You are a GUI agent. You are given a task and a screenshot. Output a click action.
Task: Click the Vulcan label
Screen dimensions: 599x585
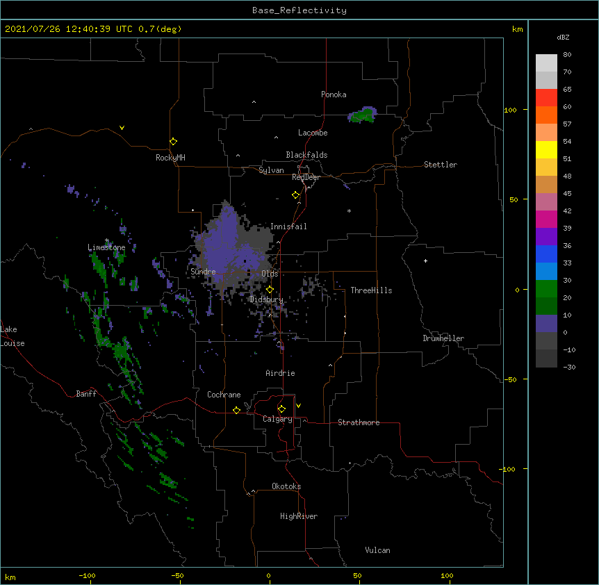point(377,550)
